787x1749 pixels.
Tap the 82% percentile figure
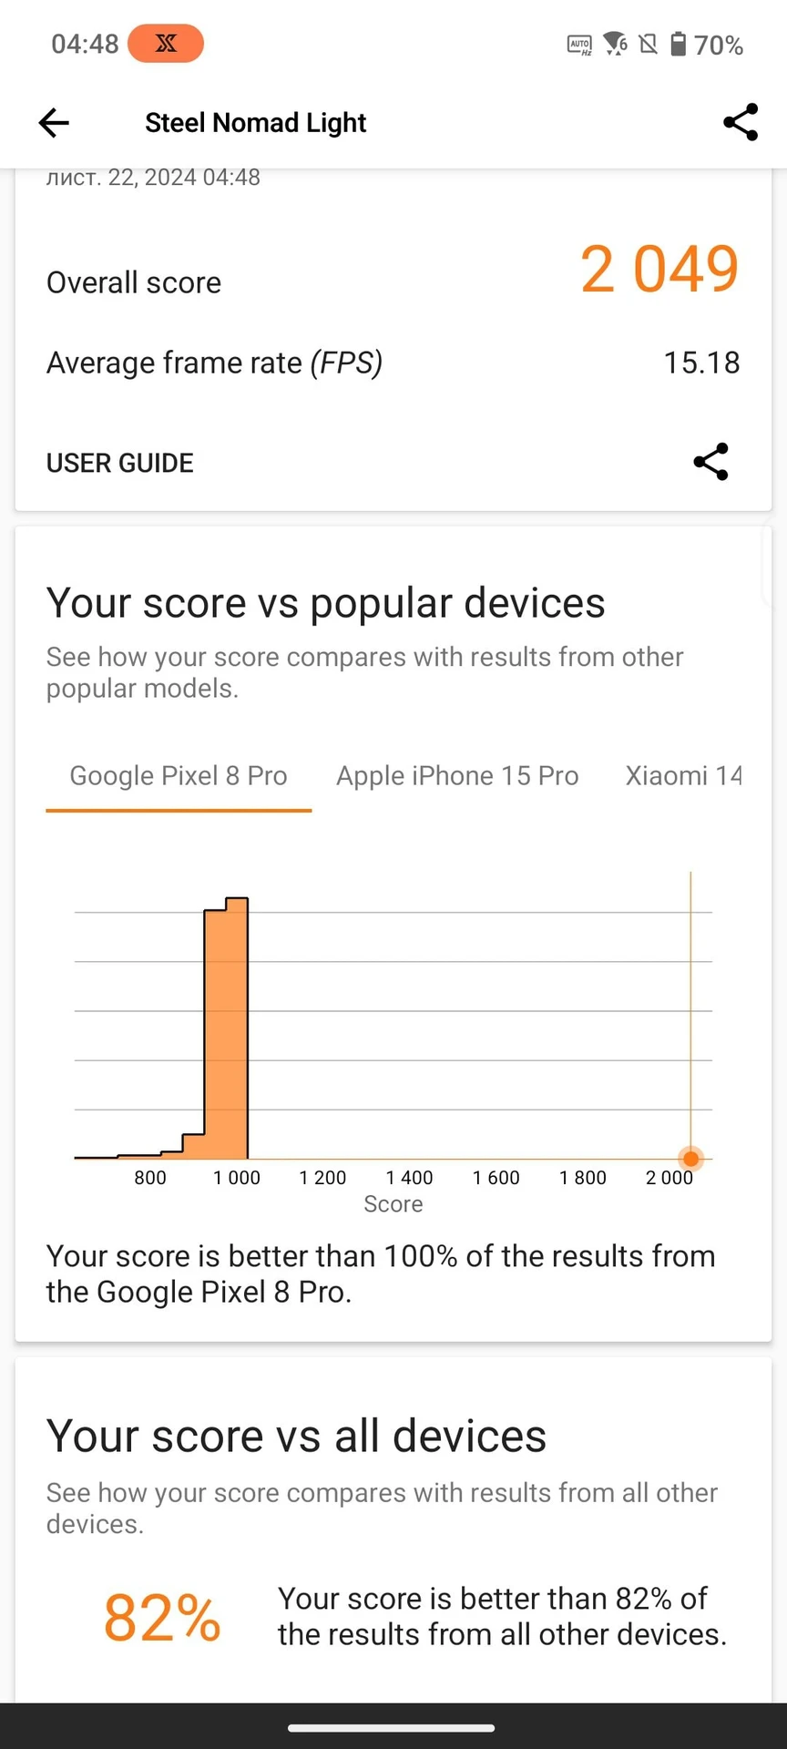(162, 1618)
